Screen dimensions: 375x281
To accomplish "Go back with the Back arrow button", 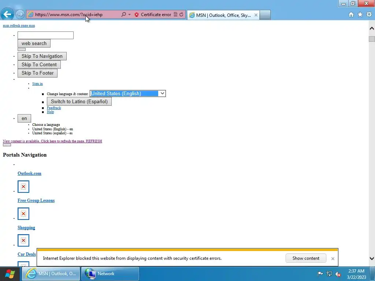I will (x=7, y=14).
